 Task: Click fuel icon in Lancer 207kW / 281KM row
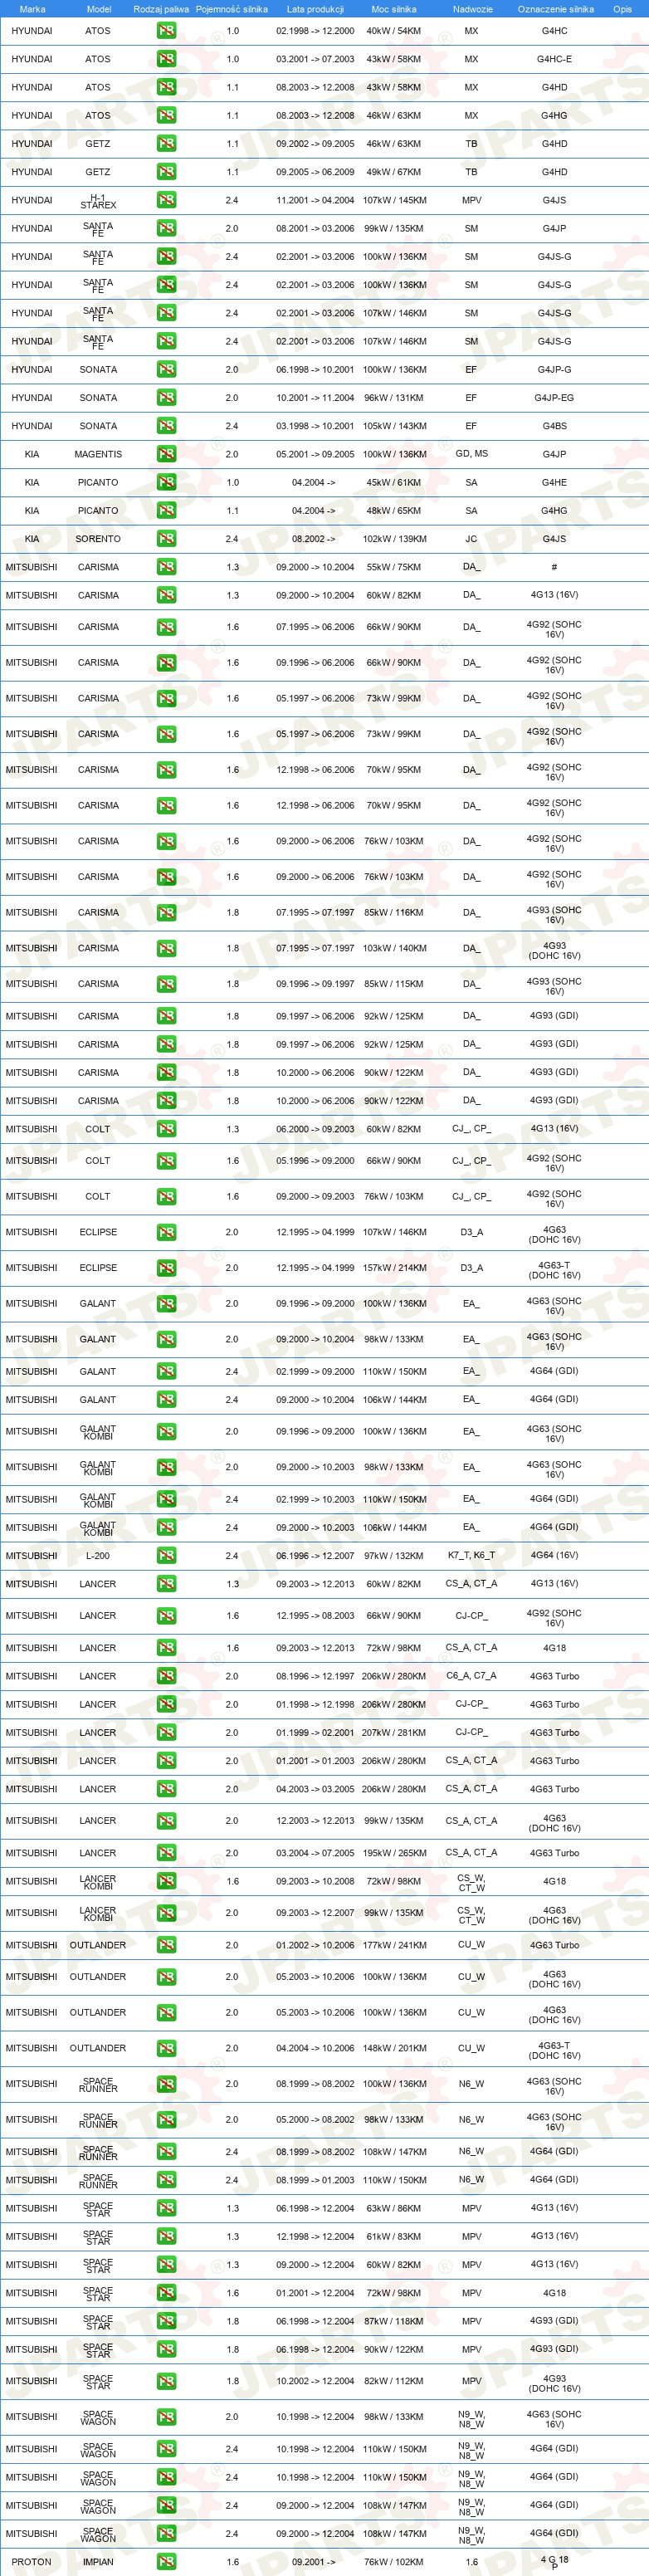click(166, 1732)
